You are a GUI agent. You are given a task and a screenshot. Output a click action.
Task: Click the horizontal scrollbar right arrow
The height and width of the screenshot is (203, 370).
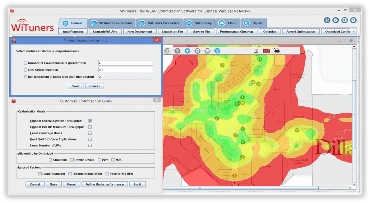pos(350,188)
